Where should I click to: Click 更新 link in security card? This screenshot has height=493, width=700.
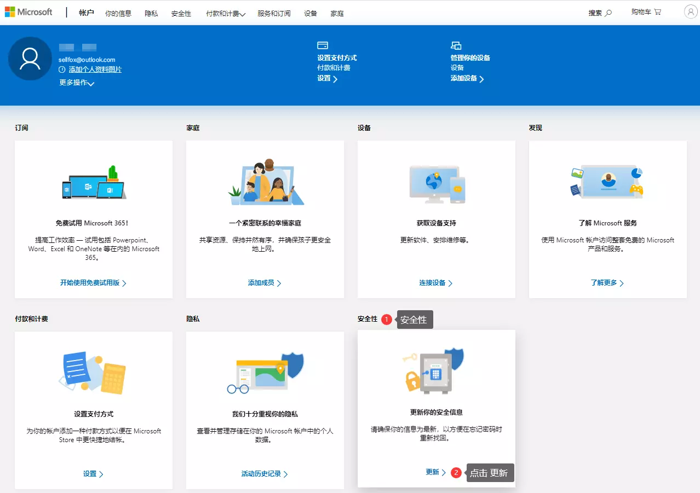(436, 472)
